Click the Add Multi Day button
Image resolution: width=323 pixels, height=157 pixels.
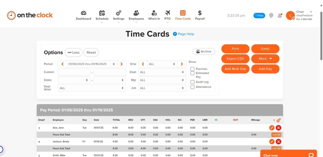[235, 69]
